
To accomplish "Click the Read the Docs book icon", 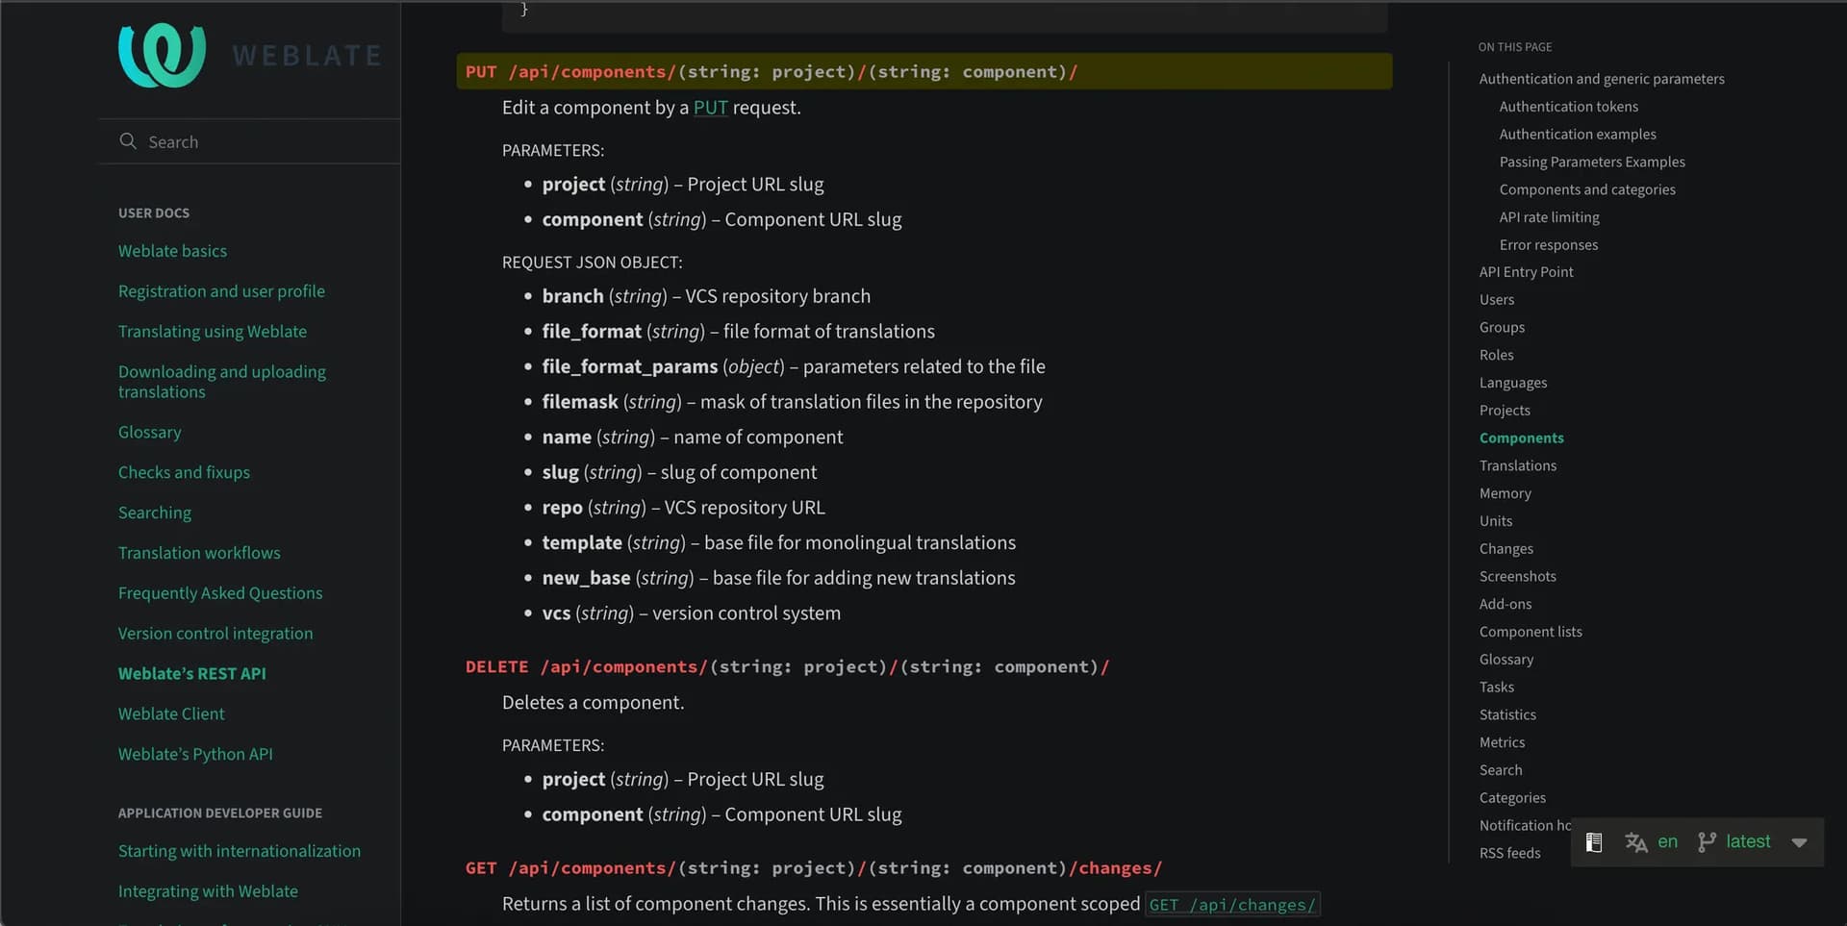I will pos(1593,842).
